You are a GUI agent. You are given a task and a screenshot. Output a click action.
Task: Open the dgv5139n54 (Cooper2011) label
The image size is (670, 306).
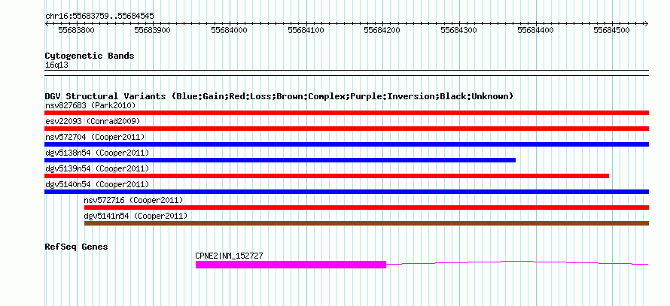(x=97, y=168)
